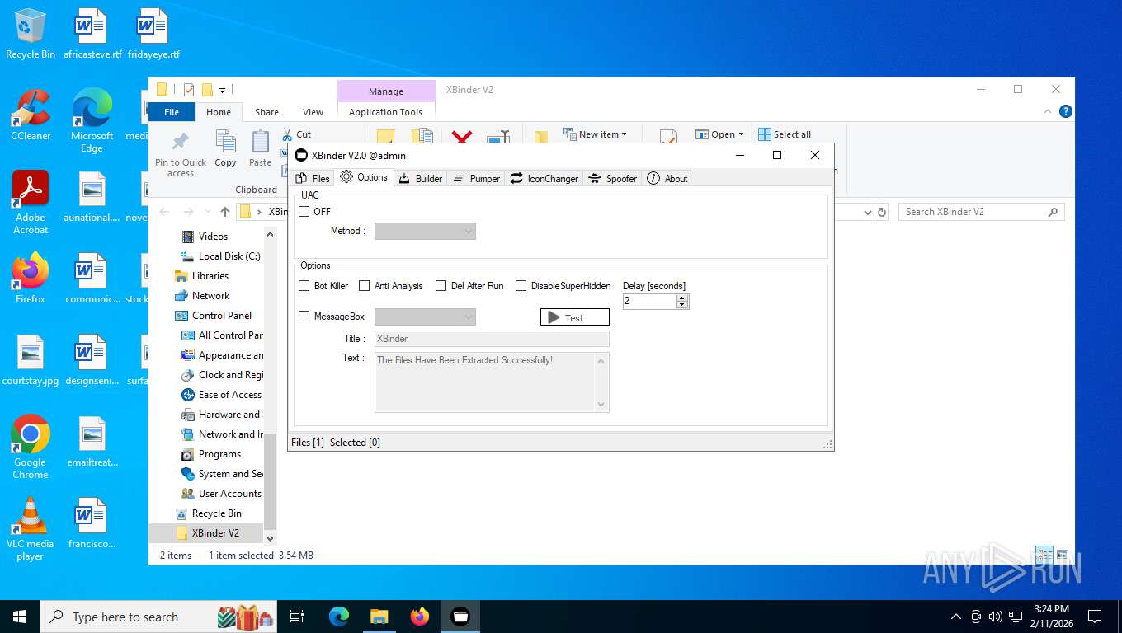Screen dimensions: 1122x633
Task: Enable the UAC OFF checkbox
Action: point(304,212)
